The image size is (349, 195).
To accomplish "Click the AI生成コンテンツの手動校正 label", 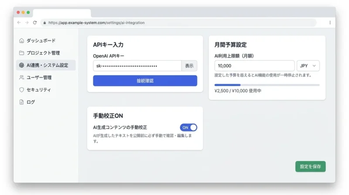I will 120,127.
